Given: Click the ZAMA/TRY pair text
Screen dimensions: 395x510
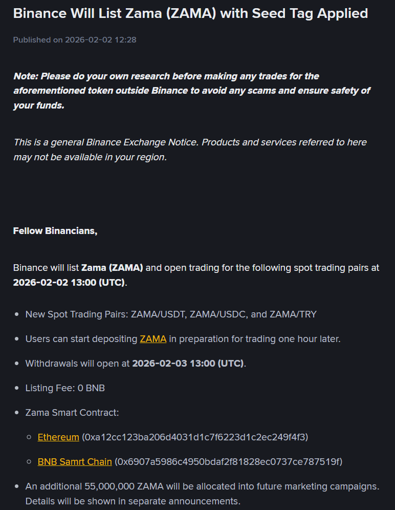Looking at the screenshot, I should click(293, 314).
